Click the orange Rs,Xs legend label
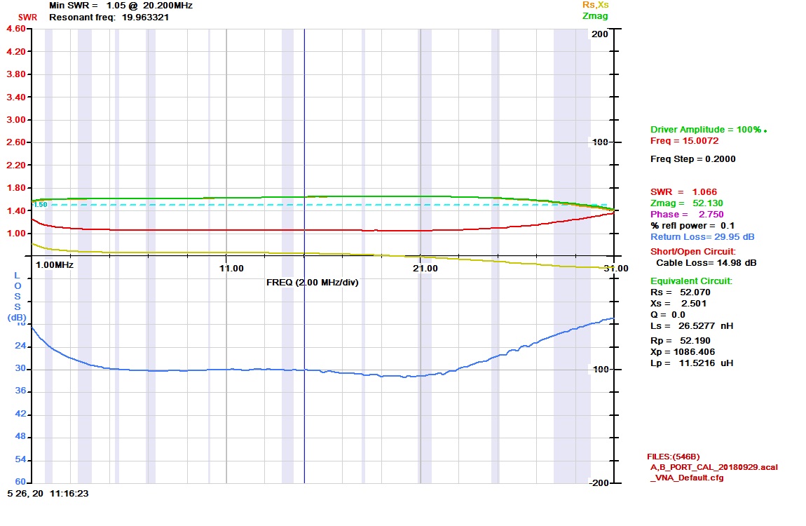This screenshot has height=526, width=806. (x=594, y=5)
